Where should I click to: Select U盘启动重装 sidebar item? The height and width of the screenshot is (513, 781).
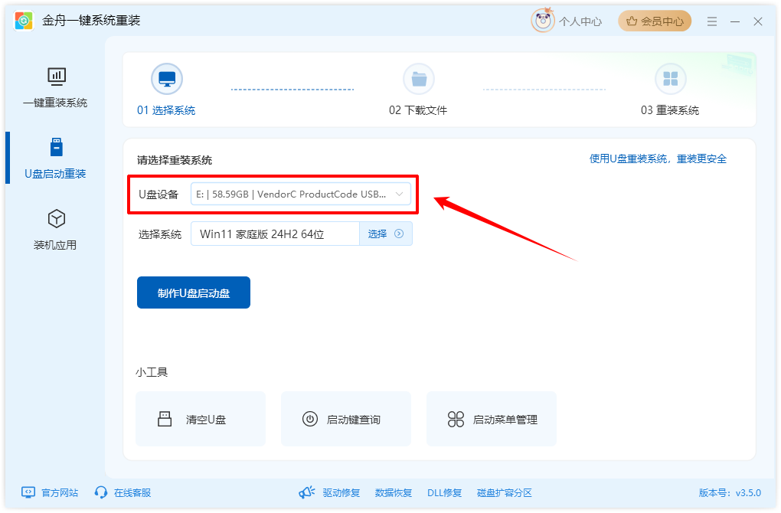(56, 158)
